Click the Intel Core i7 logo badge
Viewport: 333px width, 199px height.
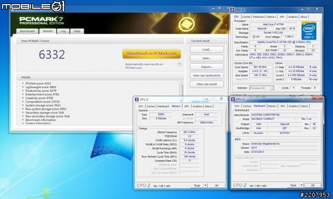click(309, 31)
